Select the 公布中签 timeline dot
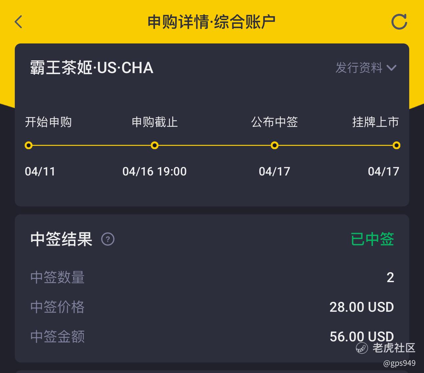This screenshot has width=424, height=373. 274,145
